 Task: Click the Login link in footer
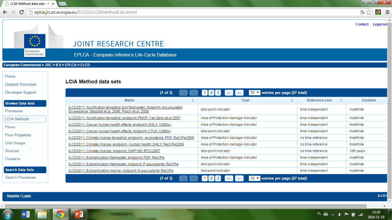[x=26, y=196]
